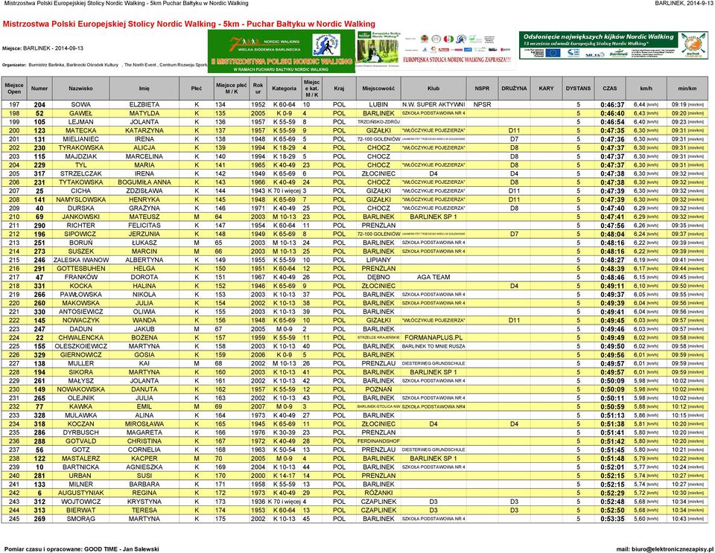
Task: Select surname PAWŁOWSKA
Action: click(x=80, y=295)
